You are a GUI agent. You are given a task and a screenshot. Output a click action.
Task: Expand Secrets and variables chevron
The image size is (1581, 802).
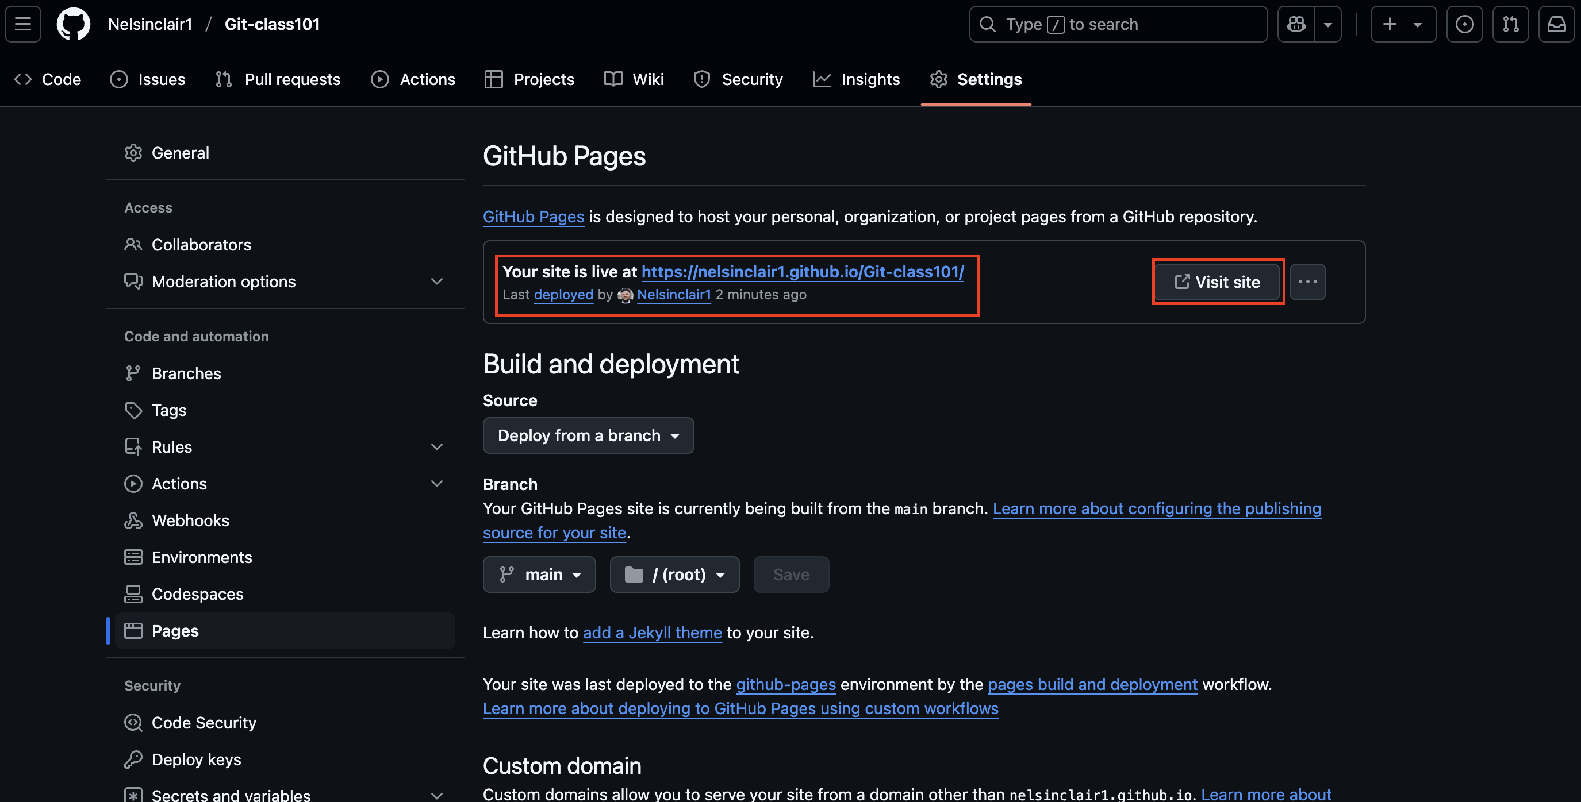point(436,795)
